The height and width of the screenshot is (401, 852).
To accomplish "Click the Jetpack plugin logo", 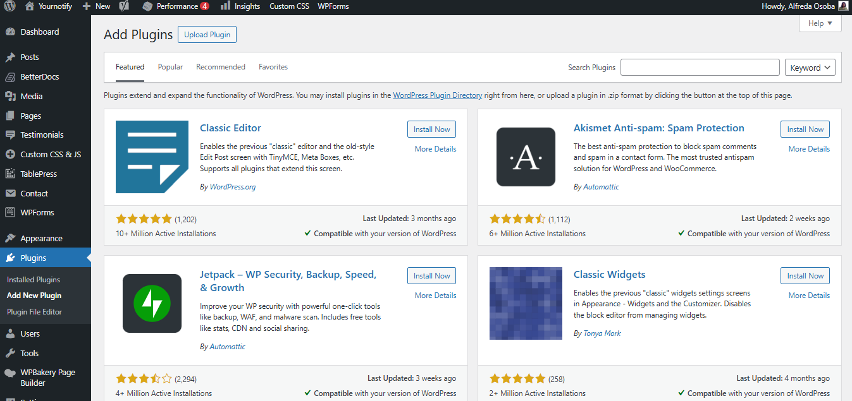I will (x=152, y=303).
